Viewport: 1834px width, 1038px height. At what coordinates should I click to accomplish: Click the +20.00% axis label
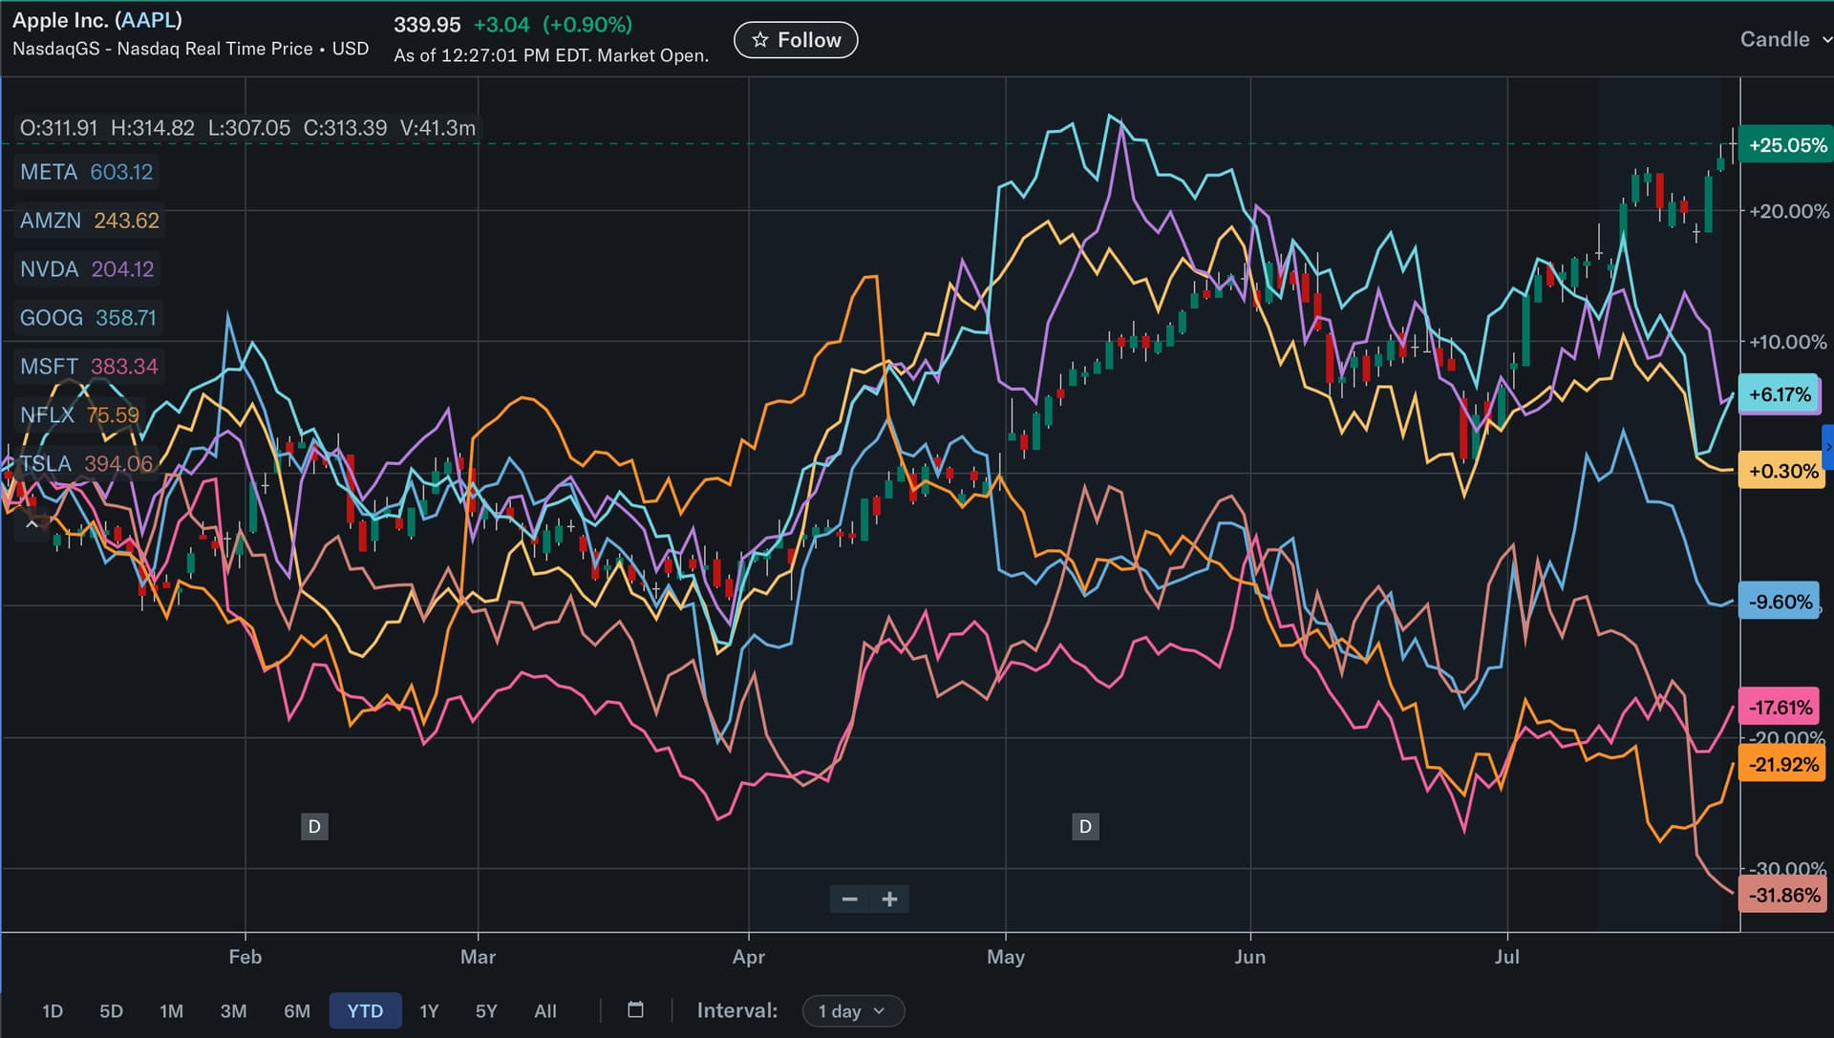click(1788, 211)
